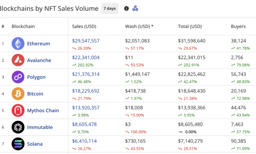The height and width of the screenshot is (154, 256).
Task: Select Solana buyers count 90,385
Action: (x=238, y=141)
